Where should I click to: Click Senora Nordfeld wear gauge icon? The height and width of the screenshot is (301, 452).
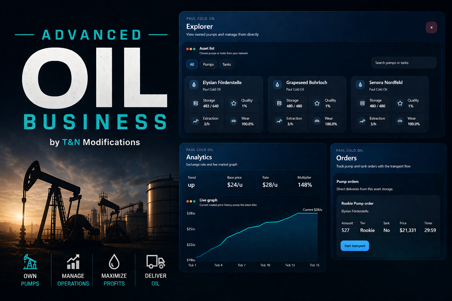[400, 121]
